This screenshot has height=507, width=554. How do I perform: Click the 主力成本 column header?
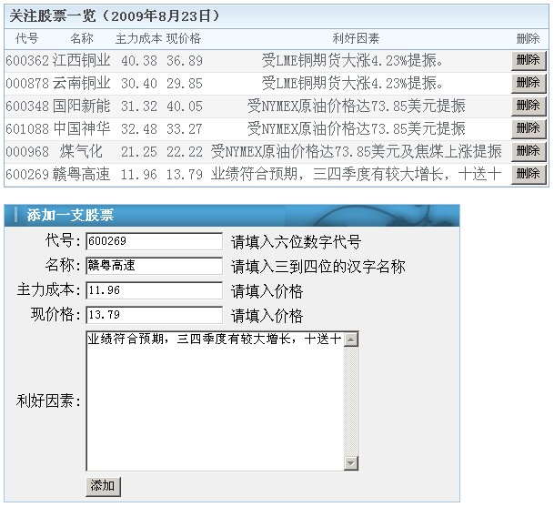coord(138,38)
